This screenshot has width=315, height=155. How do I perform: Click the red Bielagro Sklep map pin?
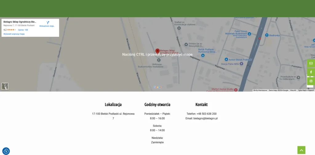[157, 51]
